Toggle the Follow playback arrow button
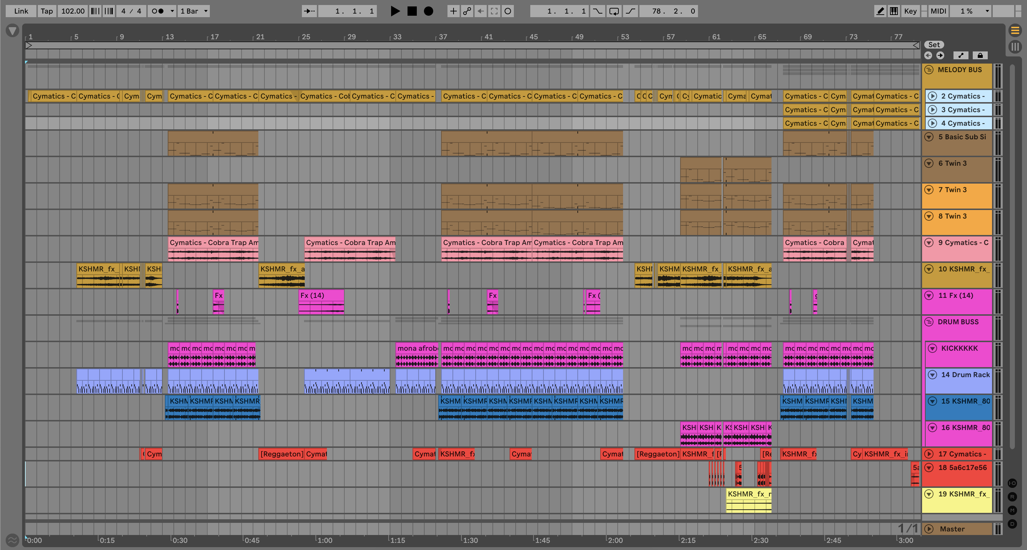This screenshot has width=1027, height=550. point(309,11)
